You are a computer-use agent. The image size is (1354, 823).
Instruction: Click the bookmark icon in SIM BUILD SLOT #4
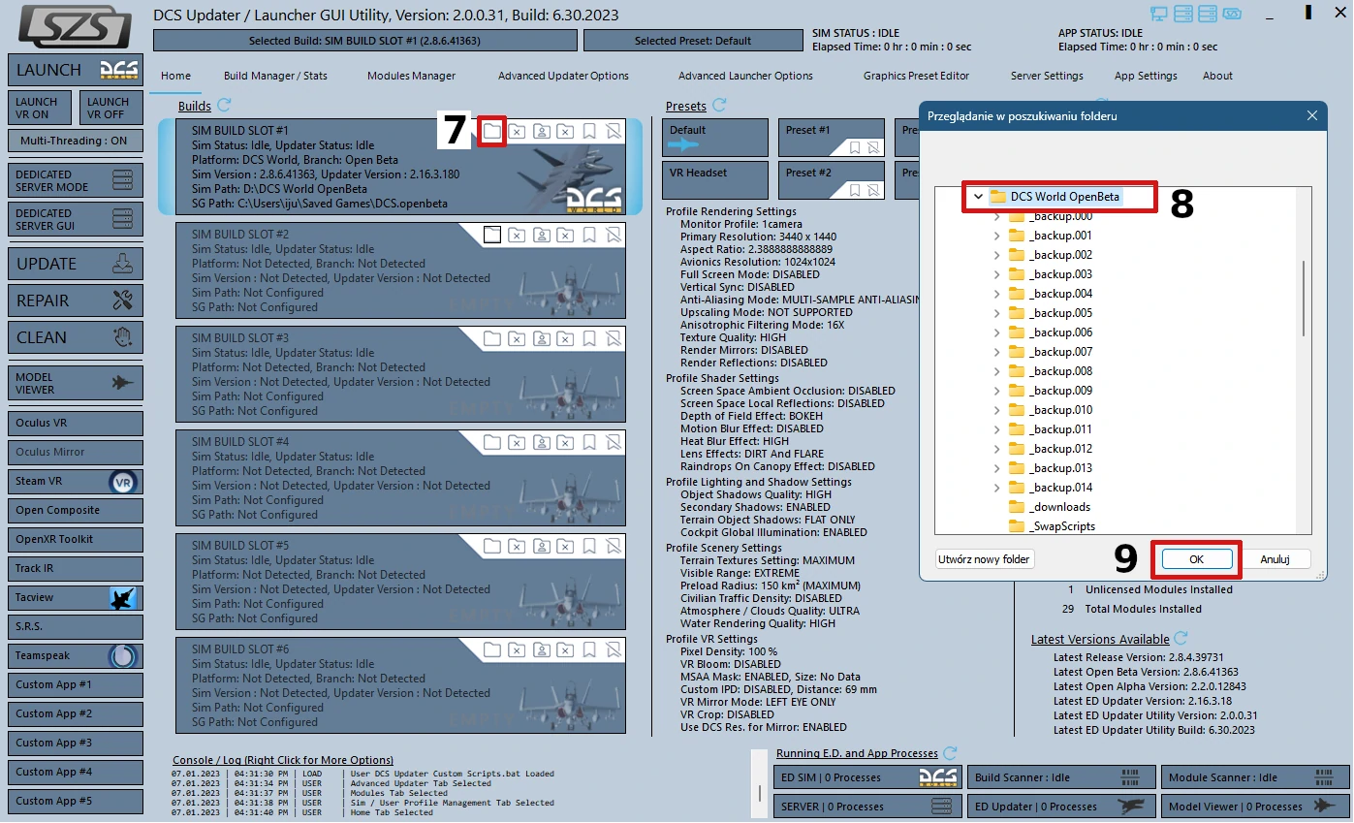pyautogui.click(x=589, y=442)
